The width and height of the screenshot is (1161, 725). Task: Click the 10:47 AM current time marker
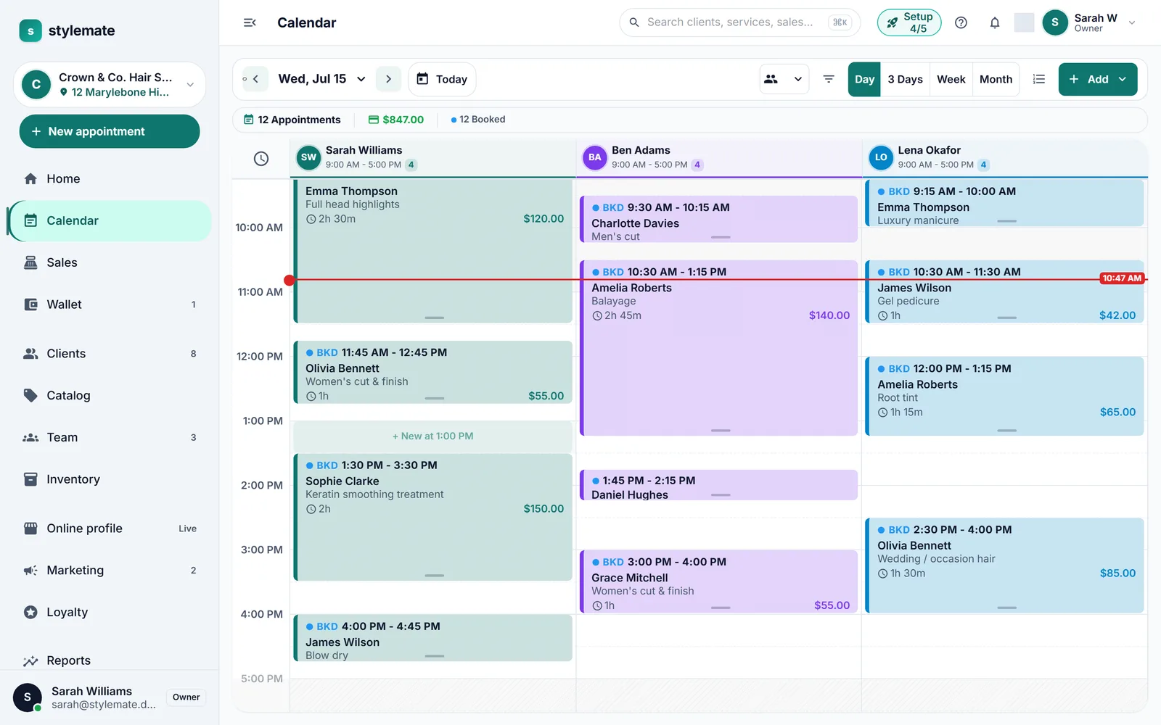tap(1122, 278)
